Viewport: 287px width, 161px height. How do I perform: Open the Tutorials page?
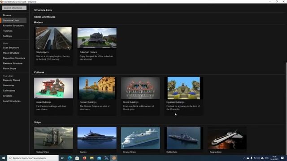click(x=8, y=31)
